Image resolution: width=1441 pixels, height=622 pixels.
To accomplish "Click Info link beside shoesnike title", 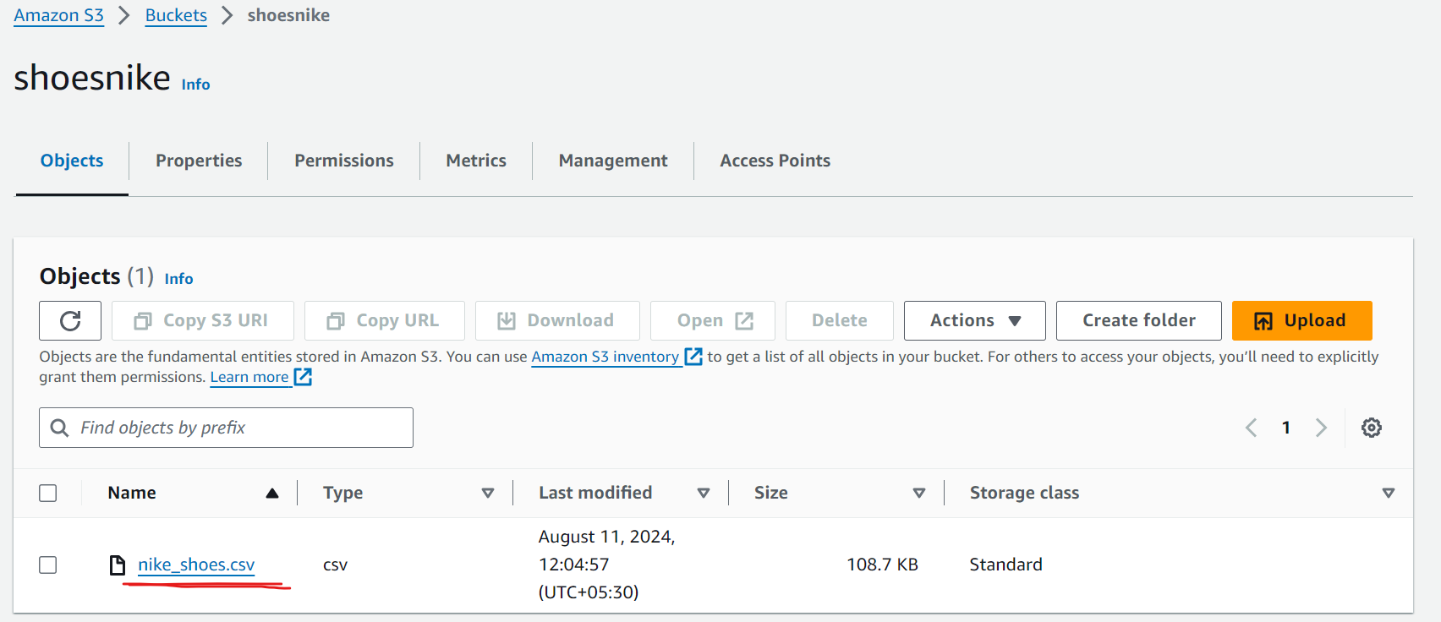I will (195, 85).
